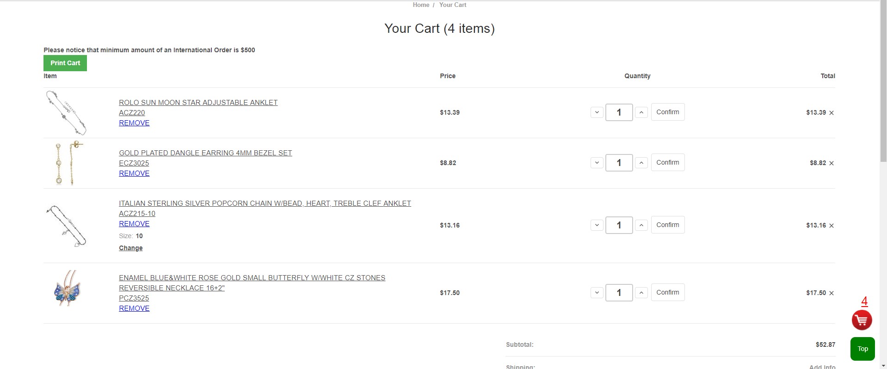
Task: Click Add Info next to Shipping
Action: (822, 367)
